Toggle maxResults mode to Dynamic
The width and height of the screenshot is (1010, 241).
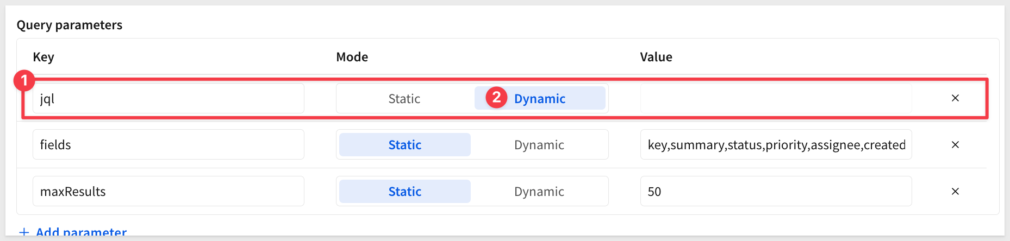pos(539,192)
